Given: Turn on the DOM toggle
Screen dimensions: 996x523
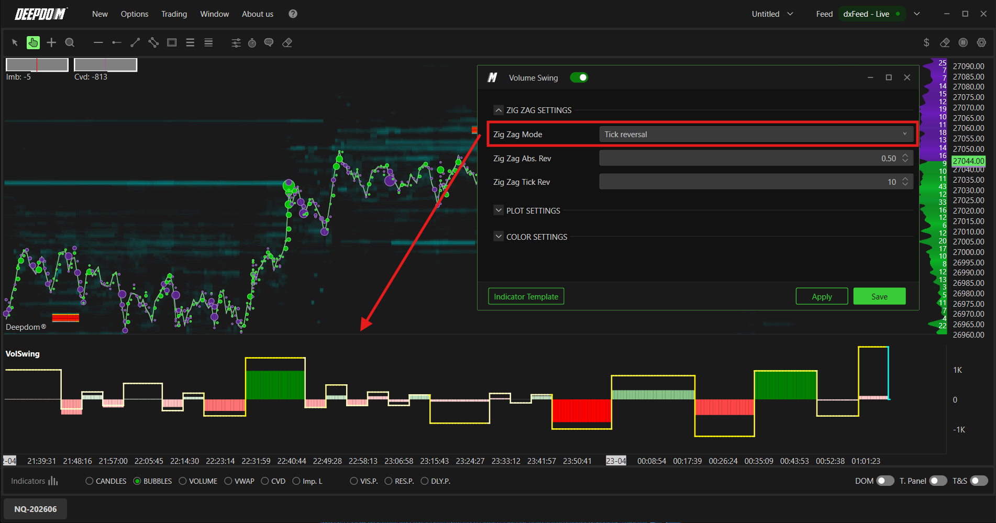Looking at the screenshot, I should pyautogui.click(x=886, y=481).
